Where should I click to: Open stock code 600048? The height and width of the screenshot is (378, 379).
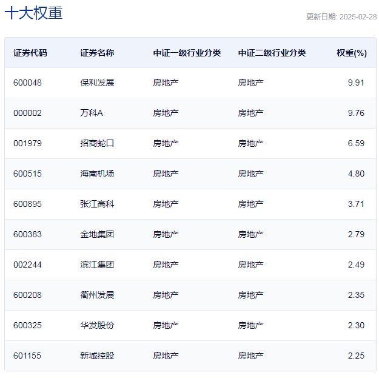click(27, 83)
